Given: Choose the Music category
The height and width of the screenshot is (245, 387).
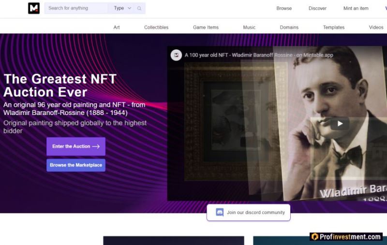Looking at the screenshot, I should (249, 28).
